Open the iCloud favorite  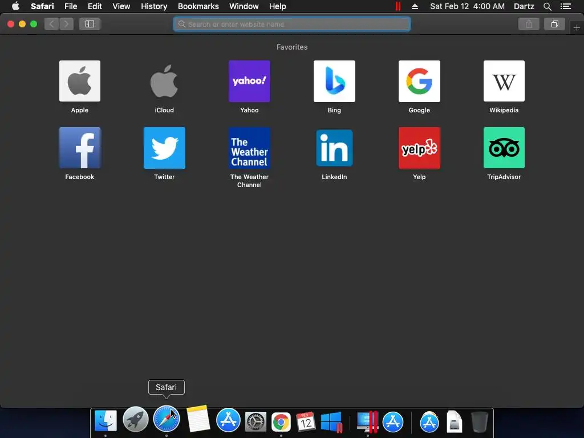point(164,81)
